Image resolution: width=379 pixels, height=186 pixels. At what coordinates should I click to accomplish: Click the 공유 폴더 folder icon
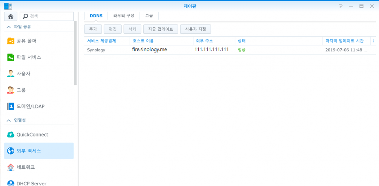pyautogui.click(x=11, y=41)
